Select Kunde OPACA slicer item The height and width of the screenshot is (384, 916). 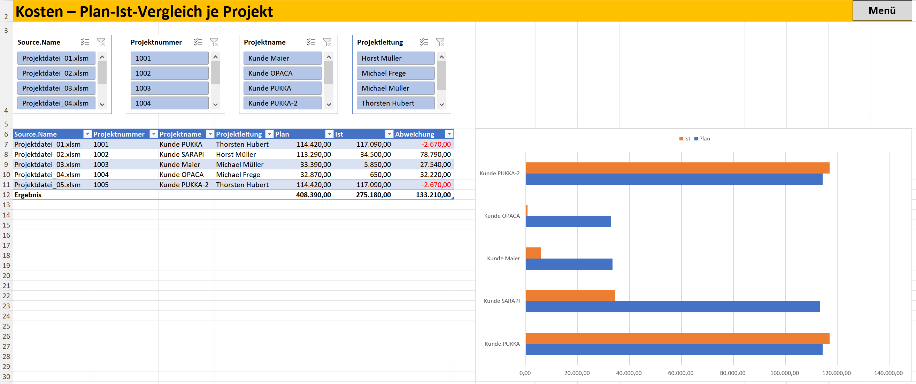[282, 73]
